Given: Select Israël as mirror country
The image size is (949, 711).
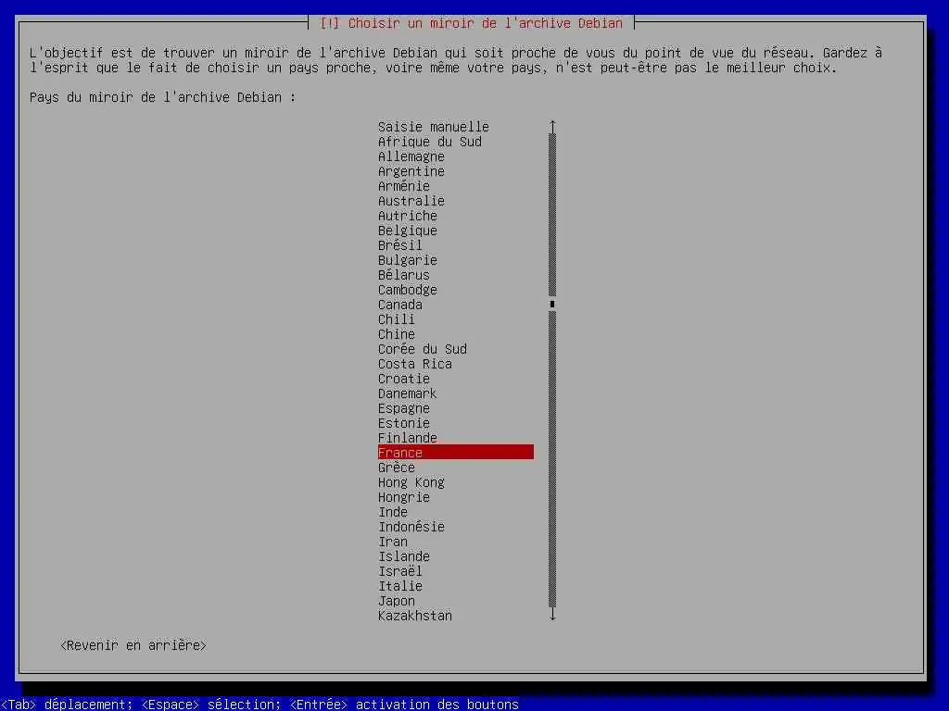Looking at the screenshot, I should pos(400,571).
